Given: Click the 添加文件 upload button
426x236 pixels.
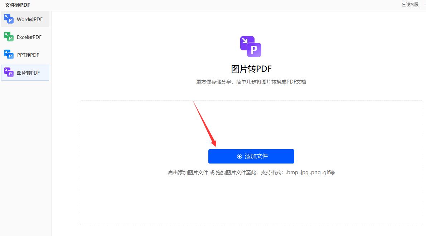Looking at the screenshot, I should coord(251,156).
